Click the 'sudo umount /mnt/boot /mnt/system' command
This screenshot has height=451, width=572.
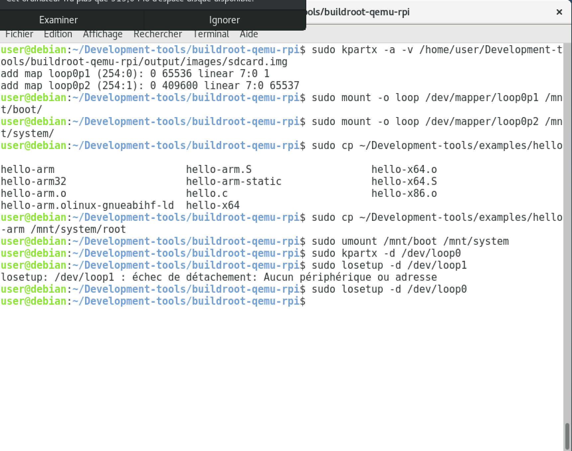pyautogui.click(x=410, y=241)
